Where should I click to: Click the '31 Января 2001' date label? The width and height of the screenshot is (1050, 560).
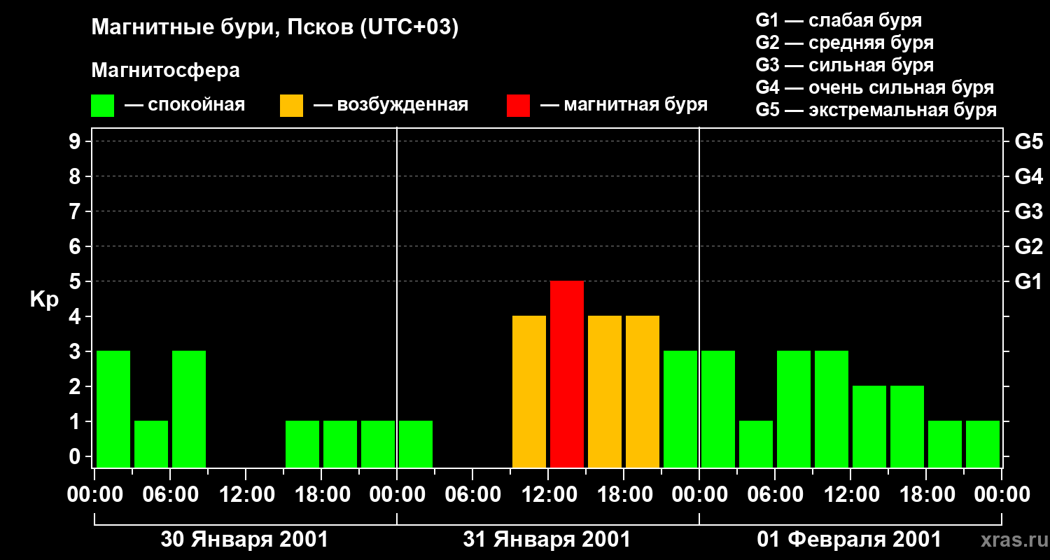(x=547, y=540)
